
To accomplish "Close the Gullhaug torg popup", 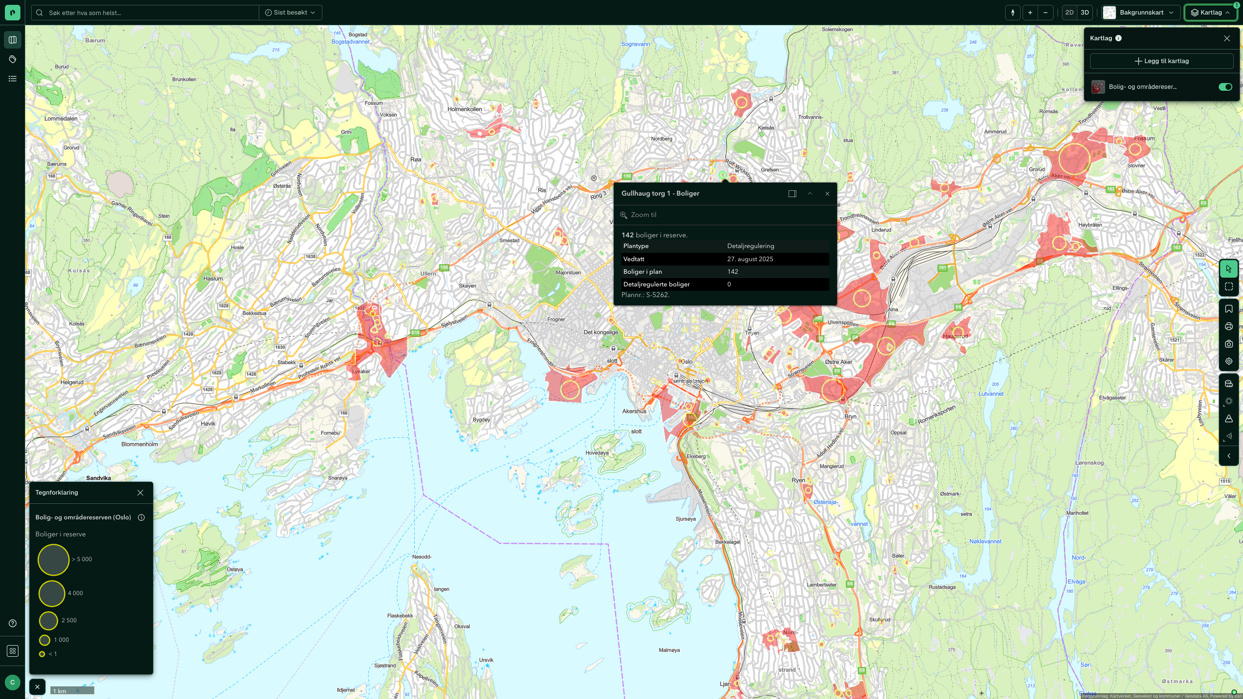I will [x=827, y=194].
